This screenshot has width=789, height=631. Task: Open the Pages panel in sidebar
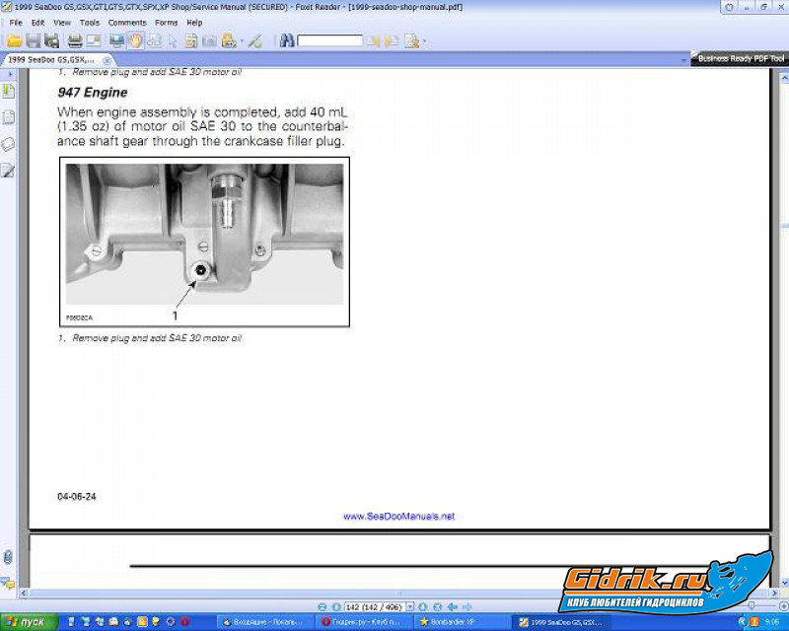click(x=8, y=117)
